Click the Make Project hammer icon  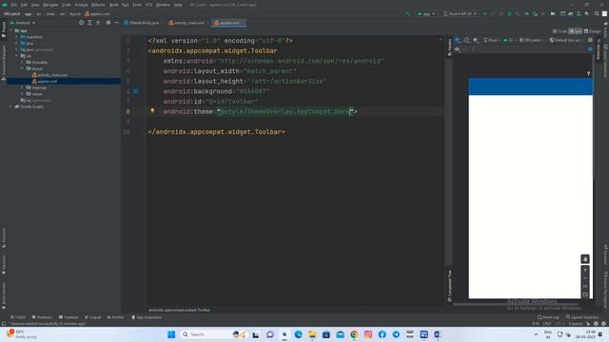408,14
